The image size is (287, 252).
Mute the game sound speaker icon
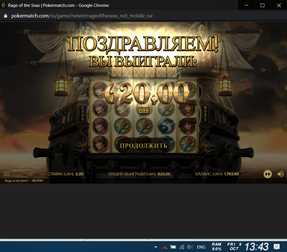tap(280, 174)
